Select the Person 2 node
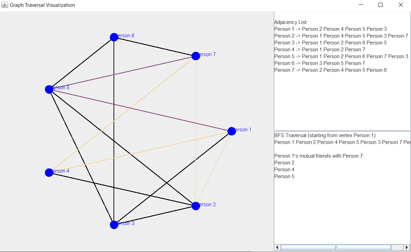 click(x=196, y=205)
